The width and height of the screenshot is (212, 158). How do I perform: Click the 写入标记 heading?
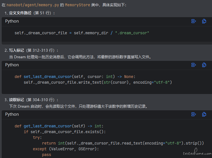17,50
